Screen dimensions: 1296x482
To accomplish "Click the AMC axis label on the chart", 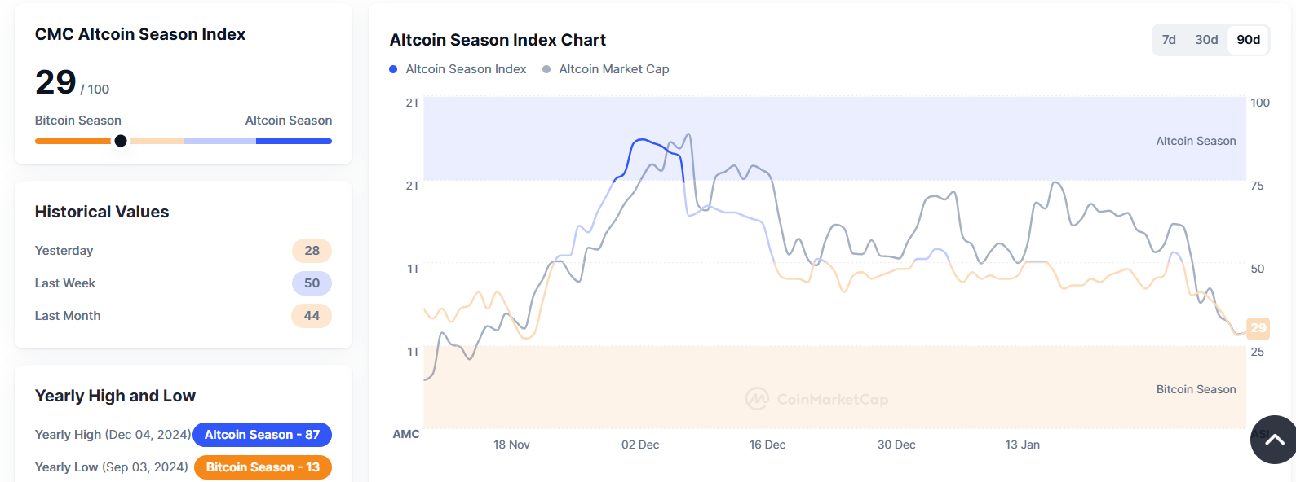I will pos(406,434).
